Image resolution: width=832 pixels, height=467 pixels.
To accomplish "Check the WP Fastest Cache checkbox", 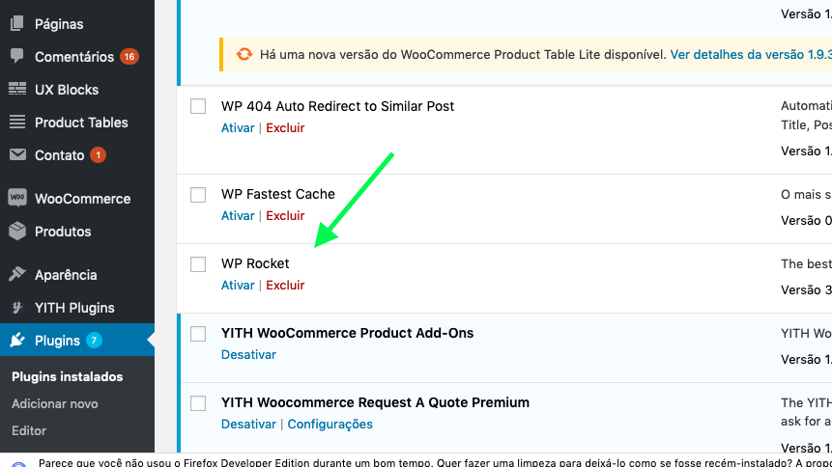I will tap(198, 195).
